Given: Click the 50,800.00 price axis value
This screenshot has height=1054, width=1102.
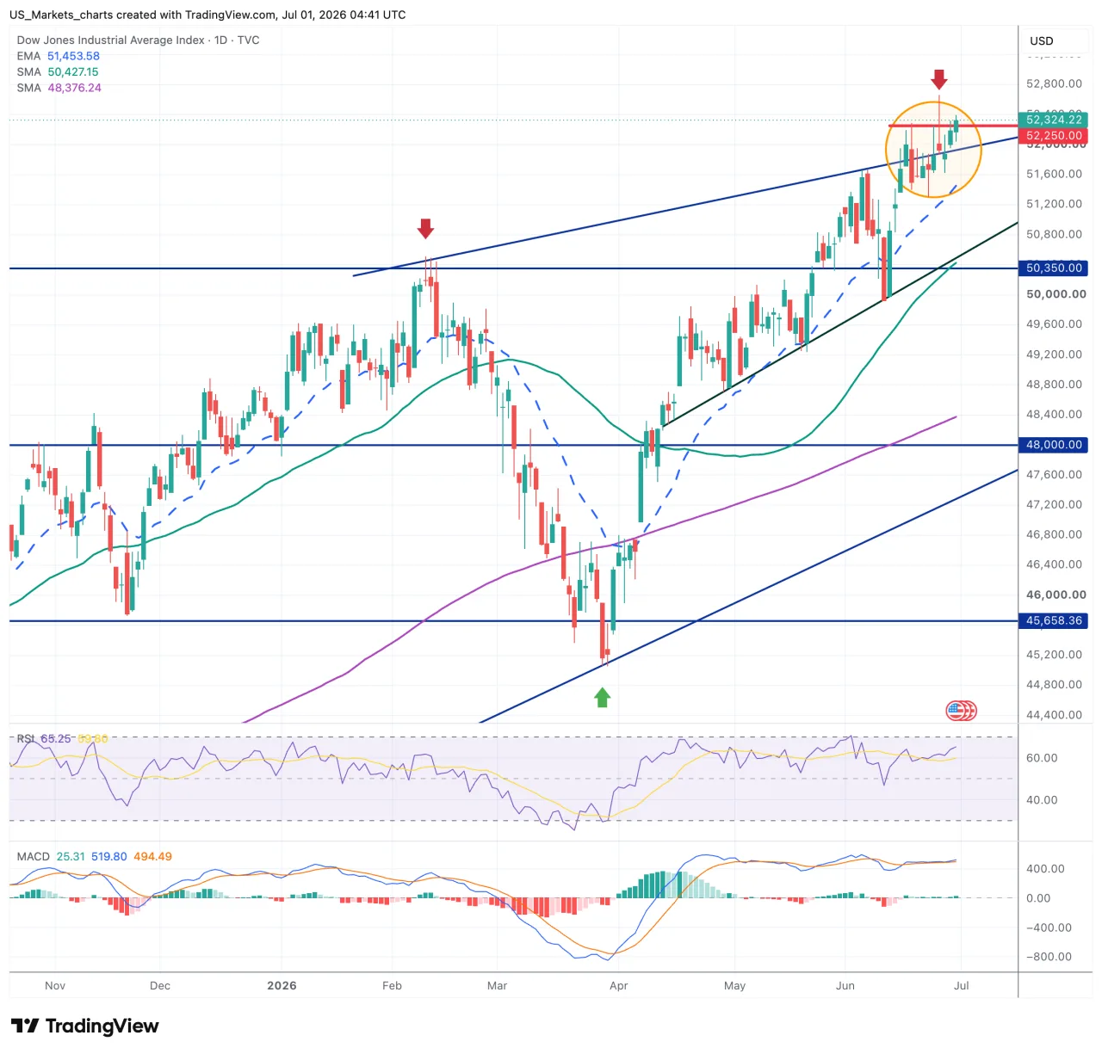Looking at the screenshot, I should point(1054,234).
